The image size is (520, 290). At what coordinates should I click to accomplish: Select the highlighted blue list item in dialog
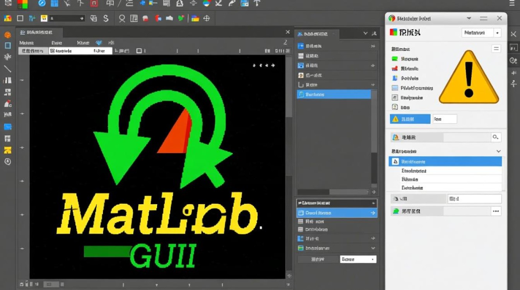445,162
